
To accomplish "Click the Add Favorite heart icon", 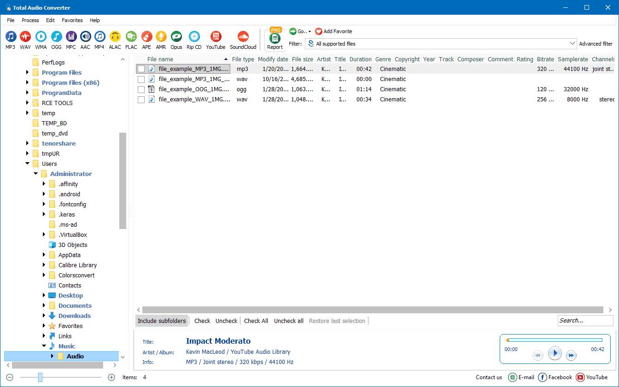I will [319, 31].
